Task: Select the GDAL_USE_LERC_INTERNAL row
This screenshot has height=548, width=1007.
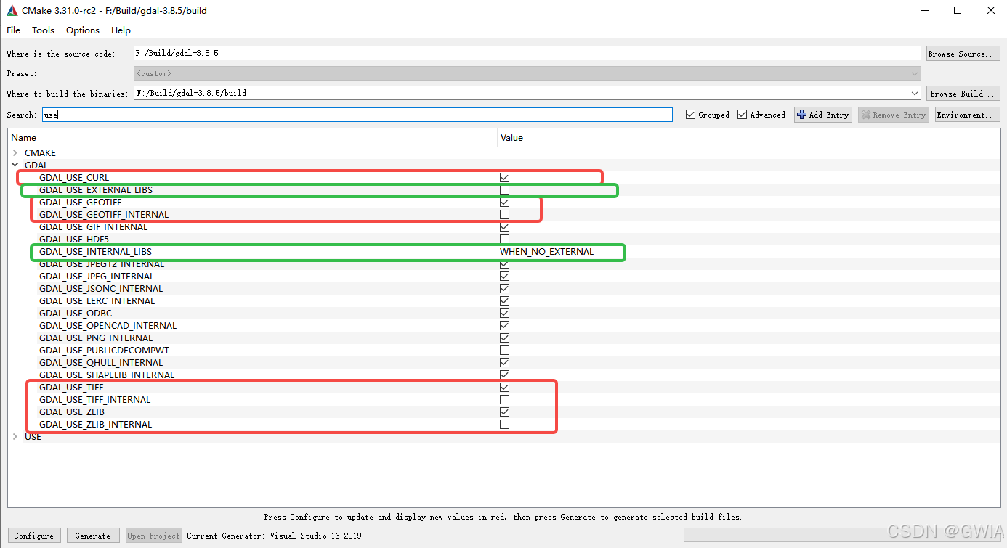Action: point(503,301)
